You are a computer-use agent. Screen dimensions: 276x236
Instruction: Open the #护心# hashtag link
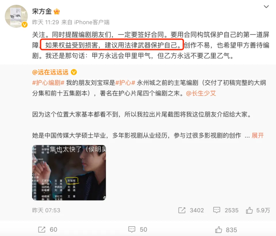coord(125,83)
